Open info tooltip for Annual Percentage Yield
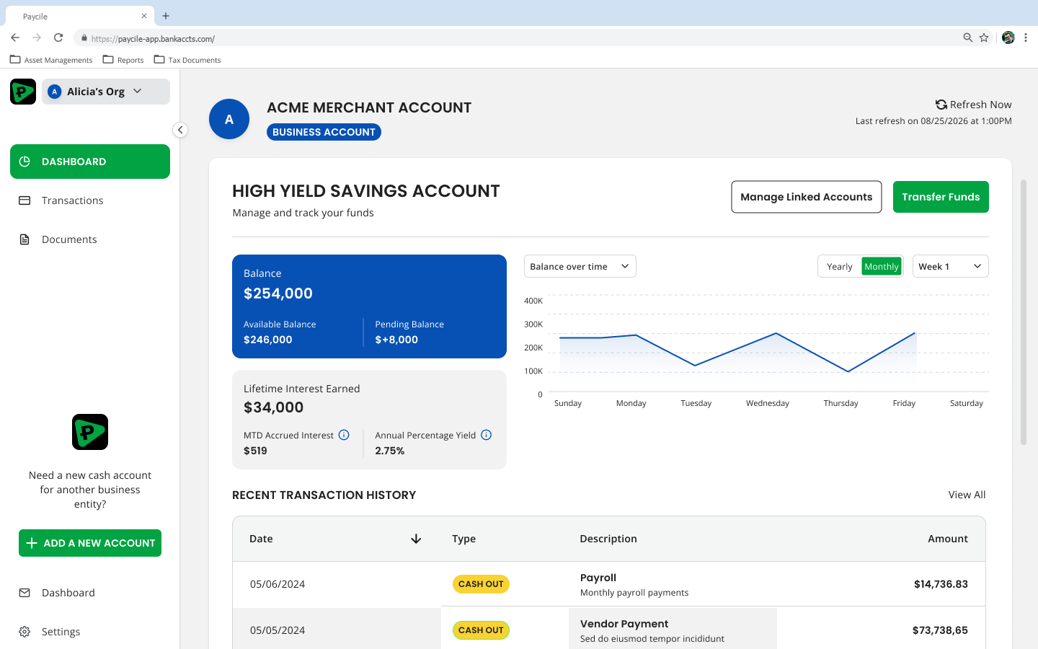Viewport: 1038px width, 649px height. (x=487, y=435)
